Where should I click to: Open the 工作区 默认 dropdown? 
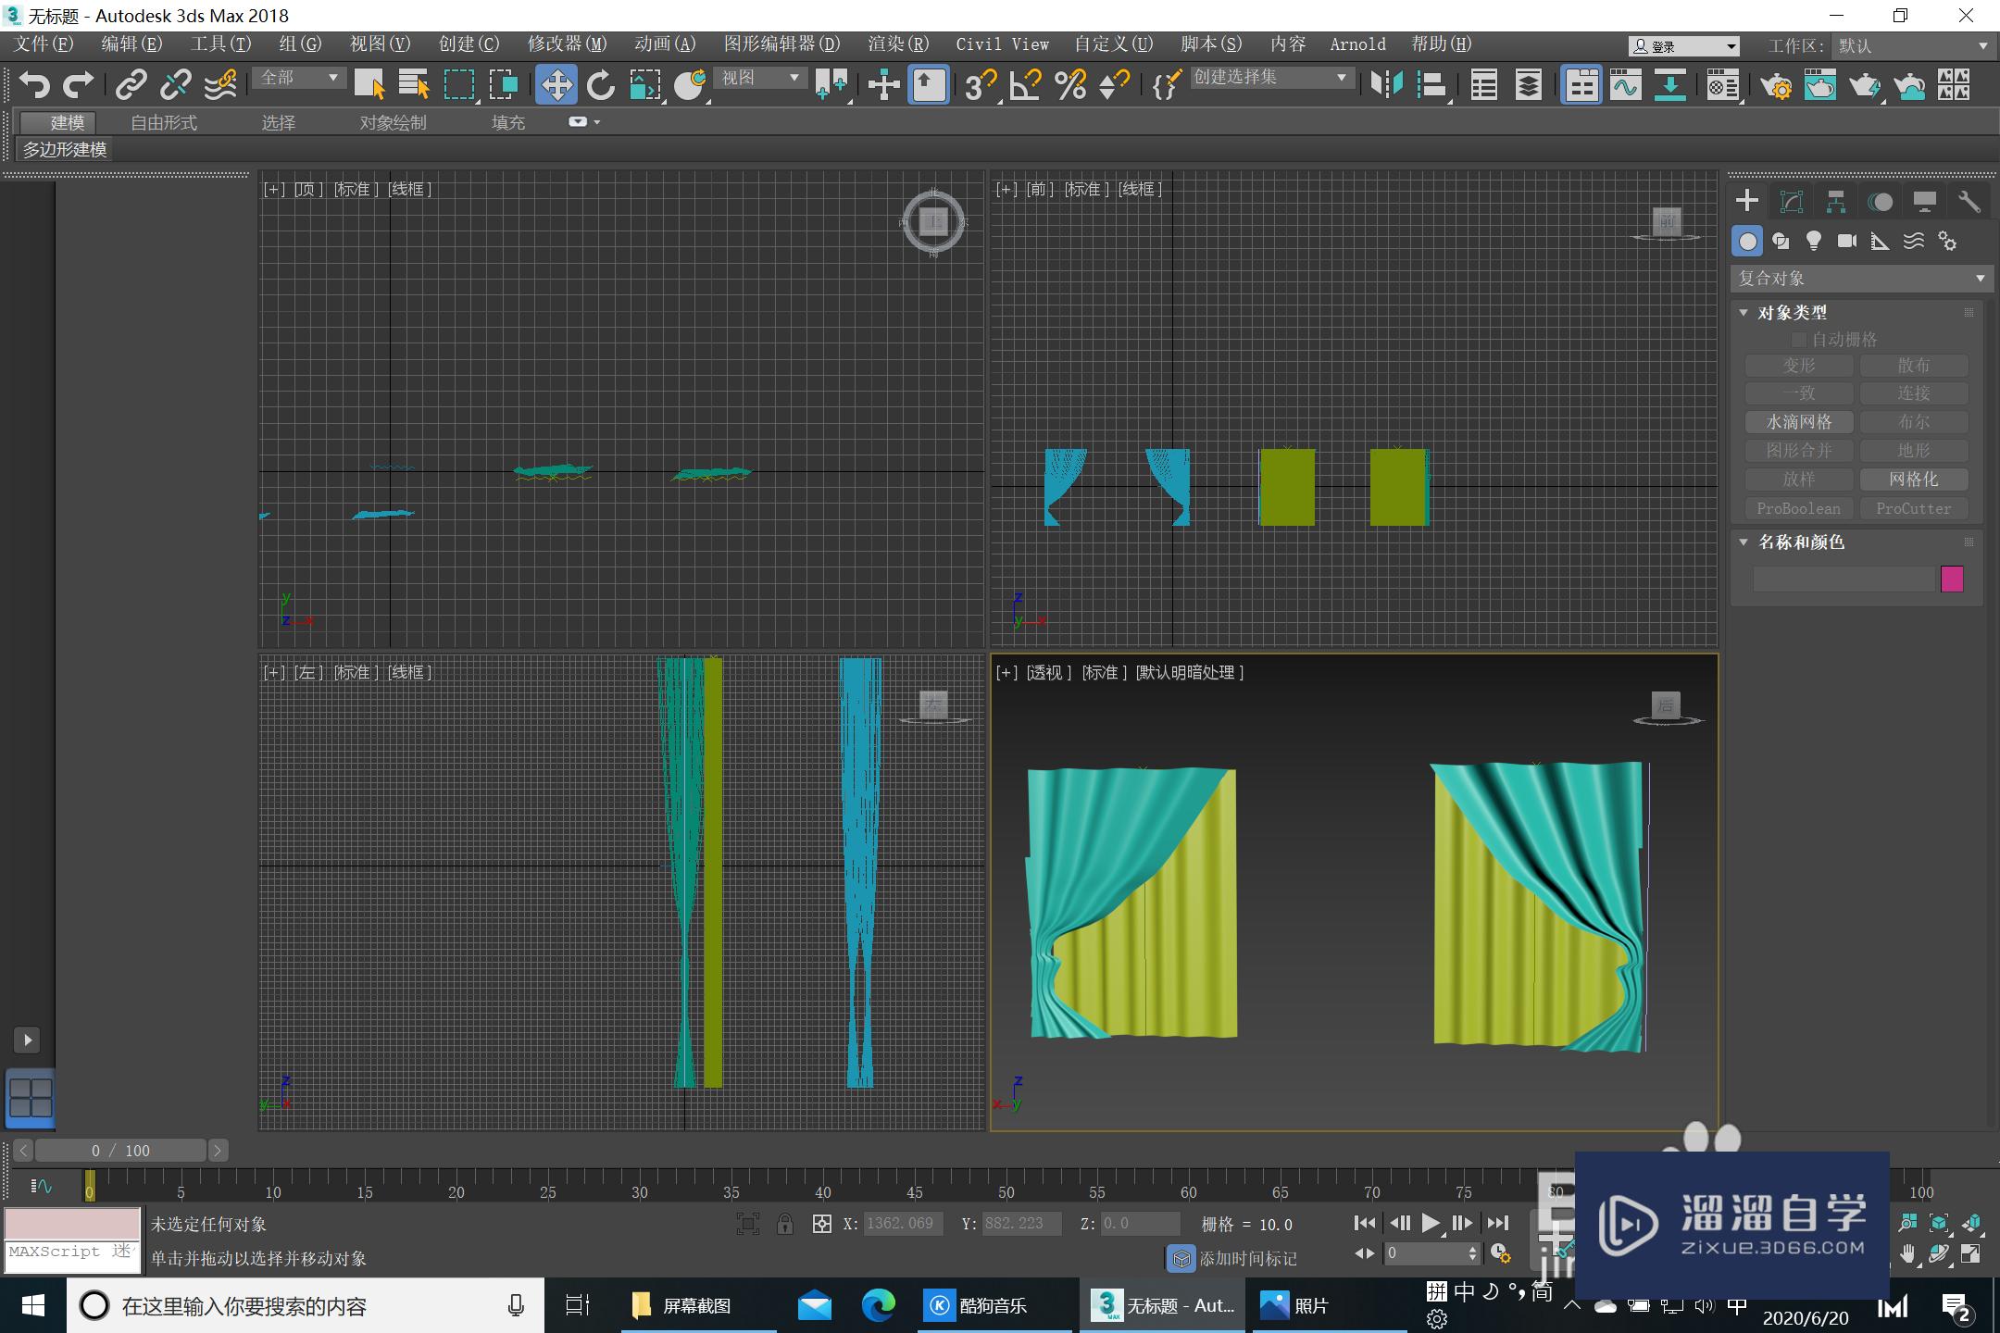point(1914,45)
